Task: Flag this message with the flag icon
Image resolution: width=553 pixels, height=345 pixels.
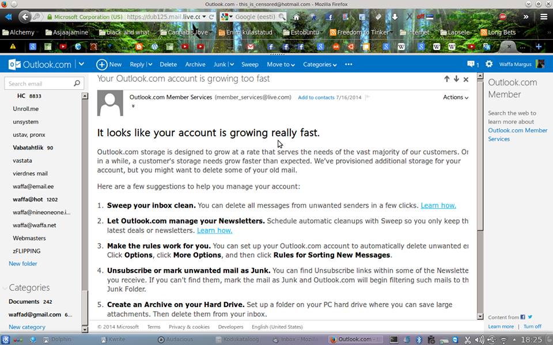Action: [x=368, y=97]
